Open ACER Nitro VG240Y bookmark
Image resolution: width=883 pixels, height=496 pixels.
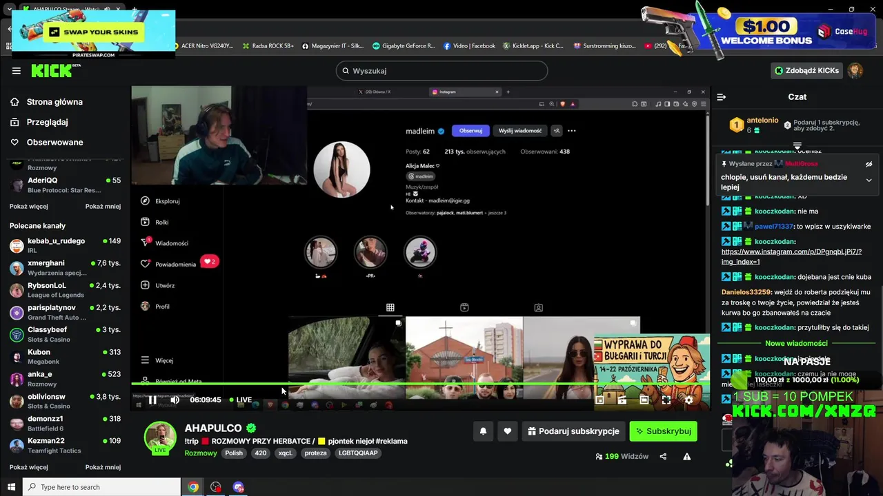tap(204, 46)
